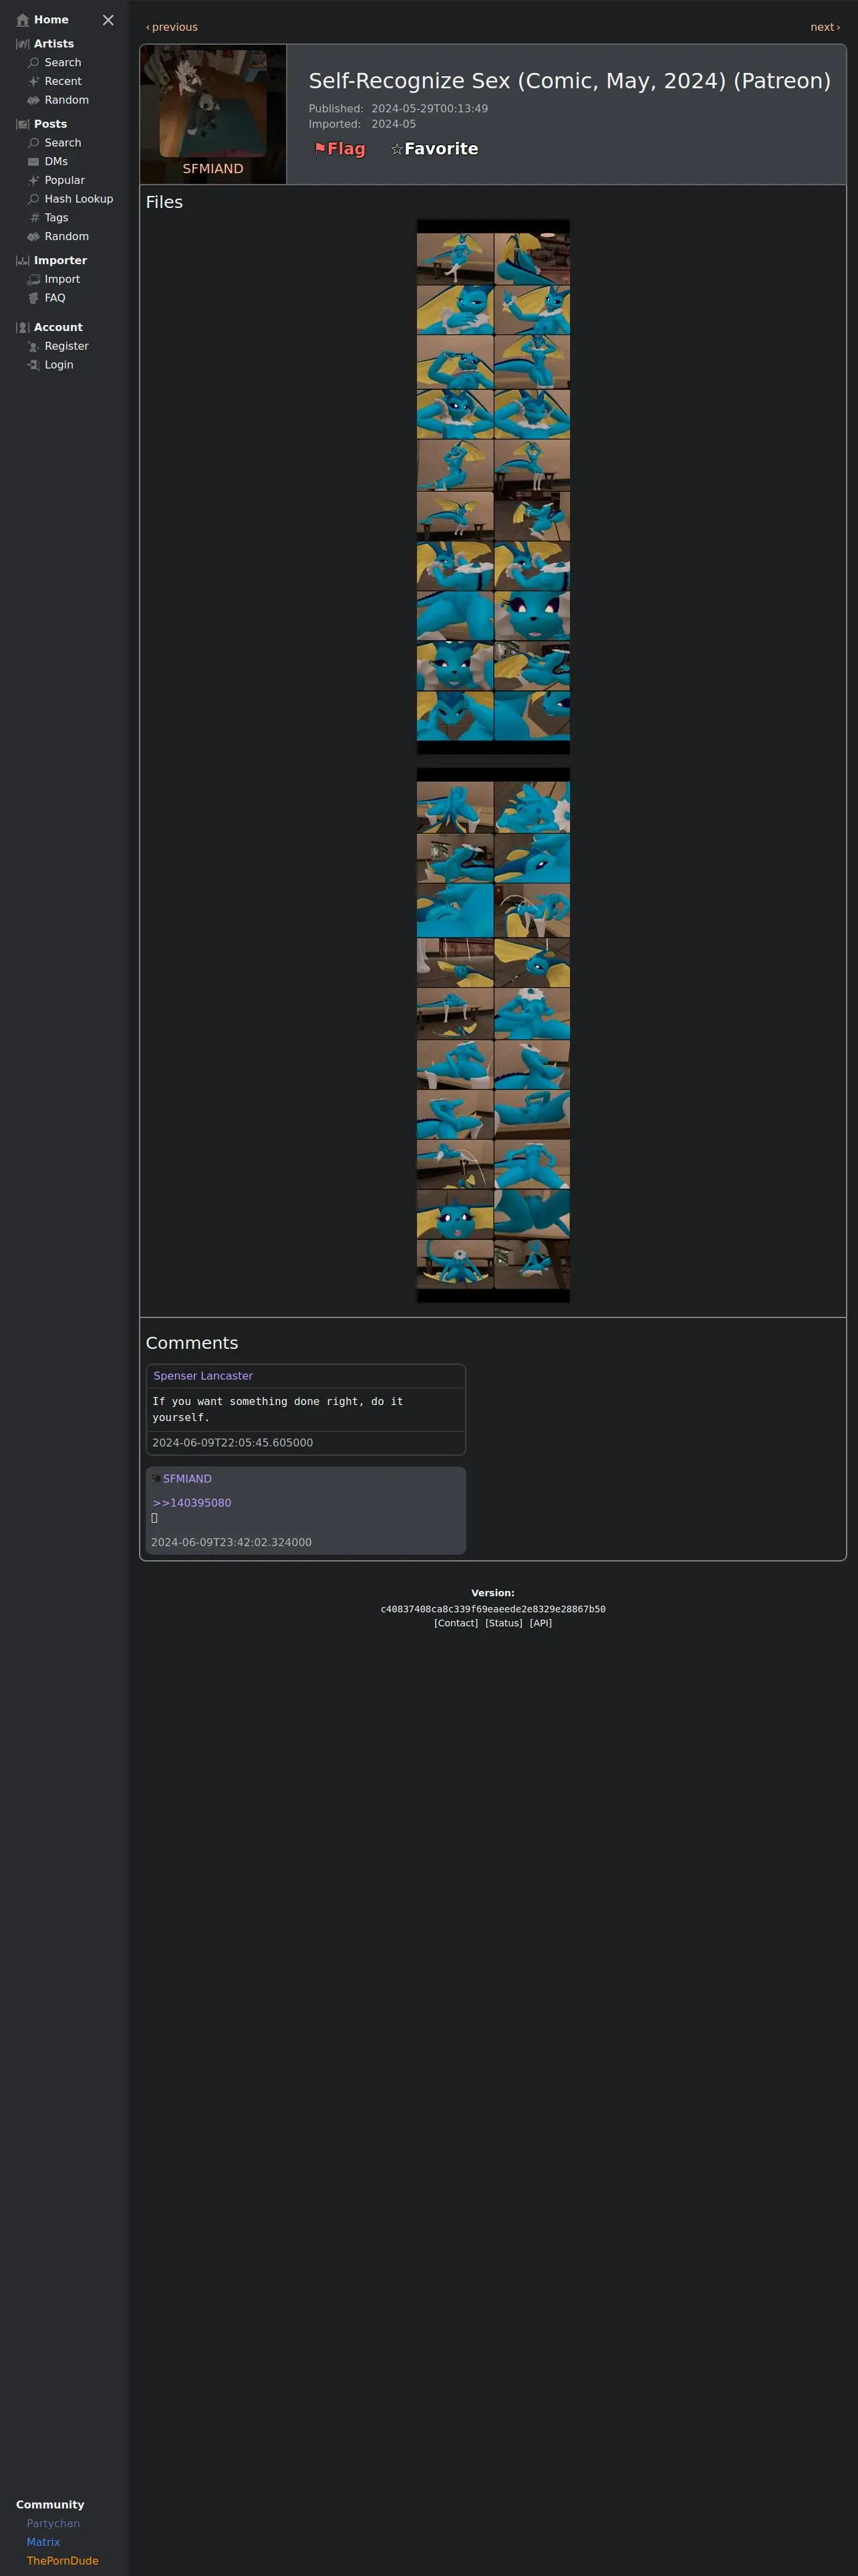This screenshot has height=2576, width=858.
Task: Click the version hash c40837408ca8c339f69eaeede2e8329e28867b50
Action: (x=493, y=1609)
